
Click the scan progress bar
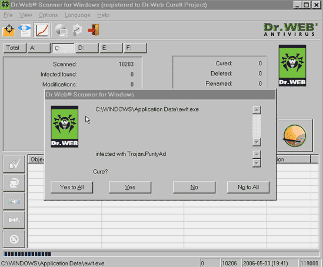pos(161,254)
